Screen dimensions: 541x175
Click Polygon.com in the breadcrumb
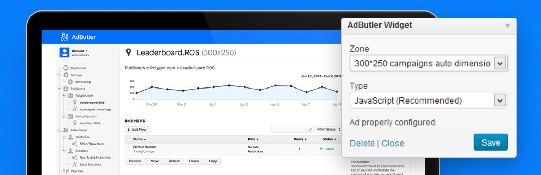pyautogui.click(x=163, y=68)
